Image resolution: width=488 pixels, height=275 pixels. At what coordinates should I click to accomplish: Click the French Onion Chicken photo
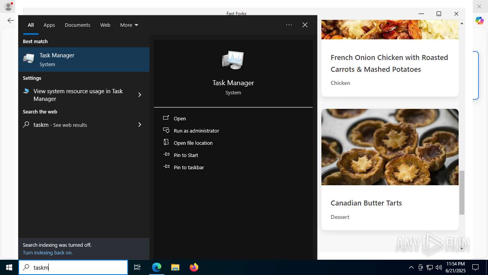pos(390,29)
